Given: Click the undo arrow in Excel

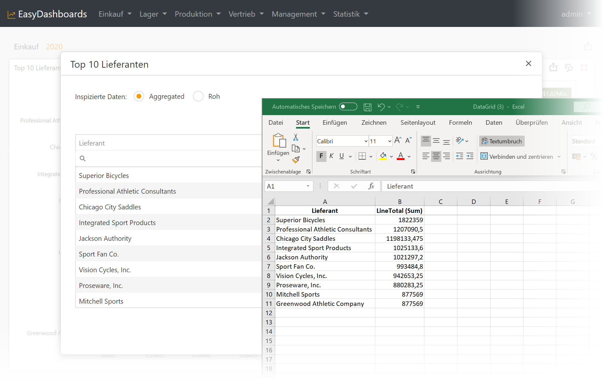Looking at the screenshot, I should pyautogui.click(x=381, y=107).
